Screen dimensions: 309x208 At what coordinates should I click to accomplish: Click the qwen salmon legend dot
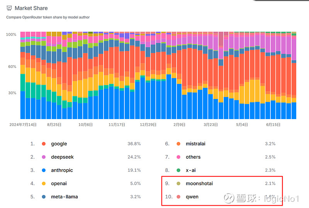click(x=178, y=196)
